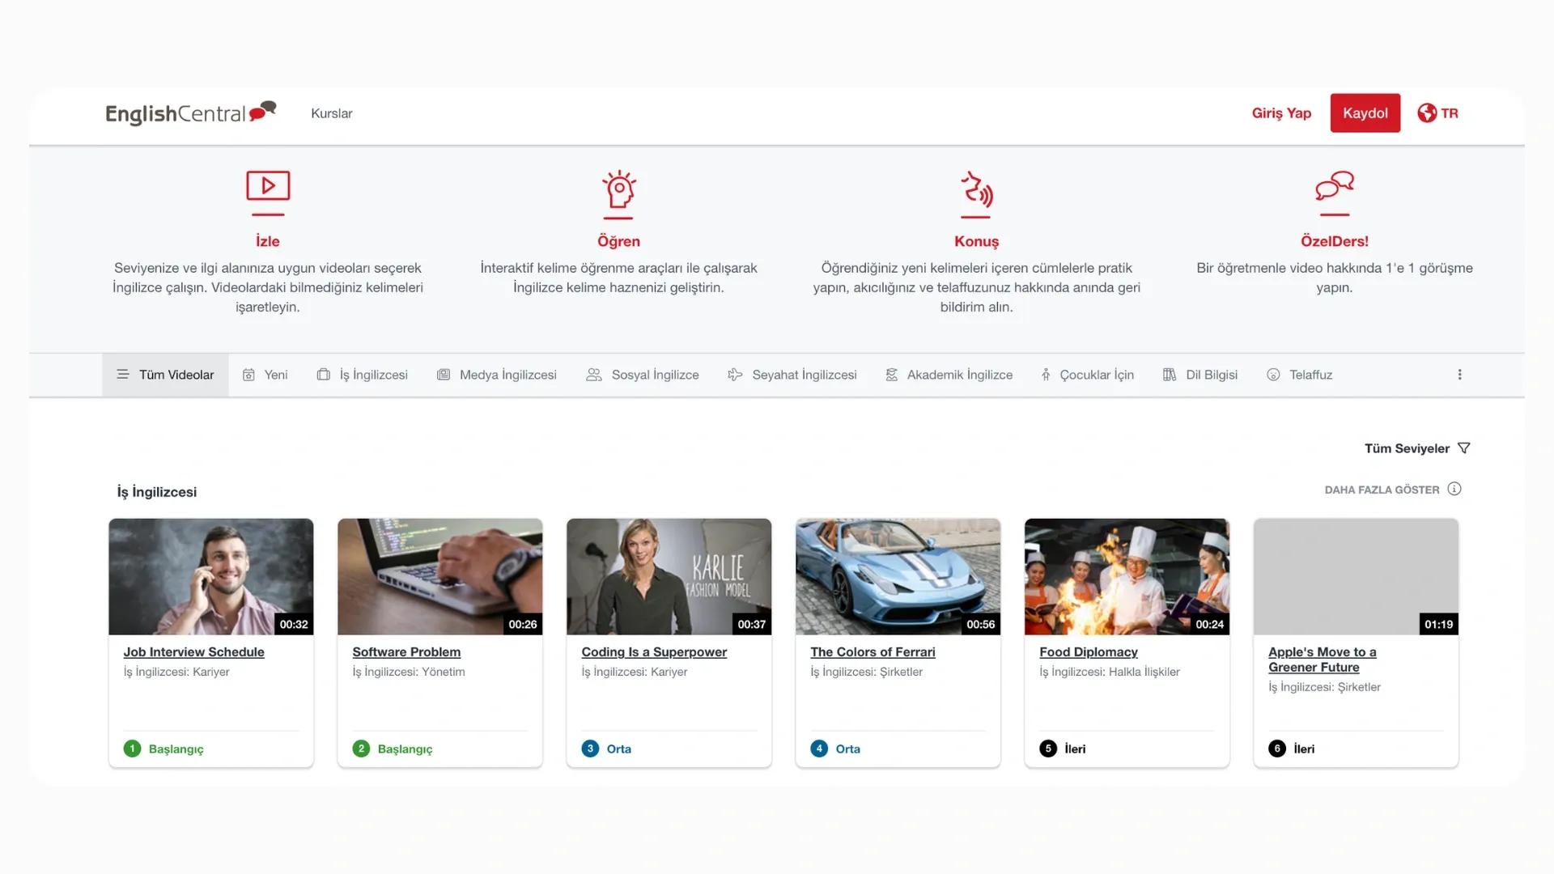Image resolution: width=1554 pixels, height=874 pixels.
Task: Click the Konuş heading text
Action: (x=976, y=241)
